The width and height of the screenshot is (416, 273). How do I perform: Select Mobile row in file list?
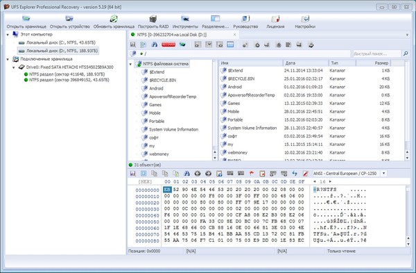pos(305,112)
